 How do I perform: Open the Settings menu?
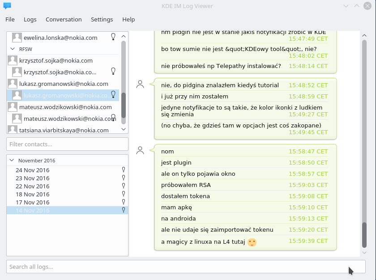pos(102,19)
